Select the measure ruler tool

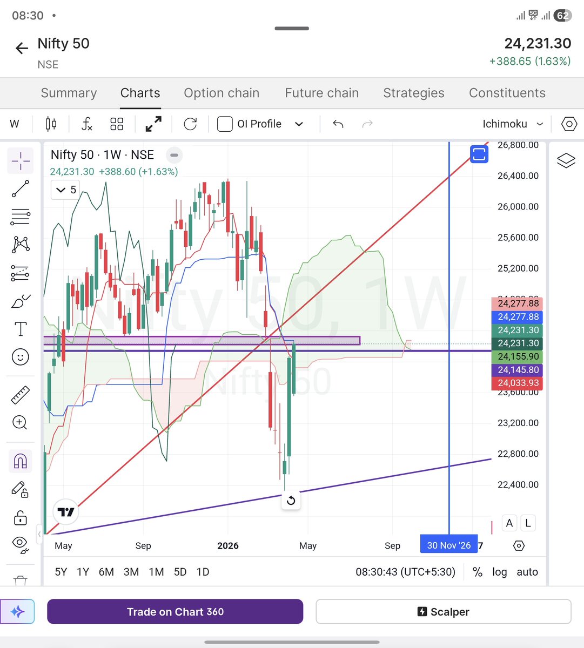20,394
